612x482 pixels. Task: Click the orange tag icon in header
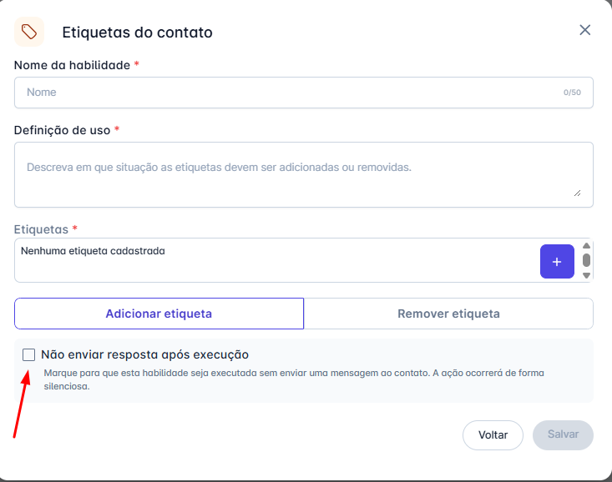29,32
